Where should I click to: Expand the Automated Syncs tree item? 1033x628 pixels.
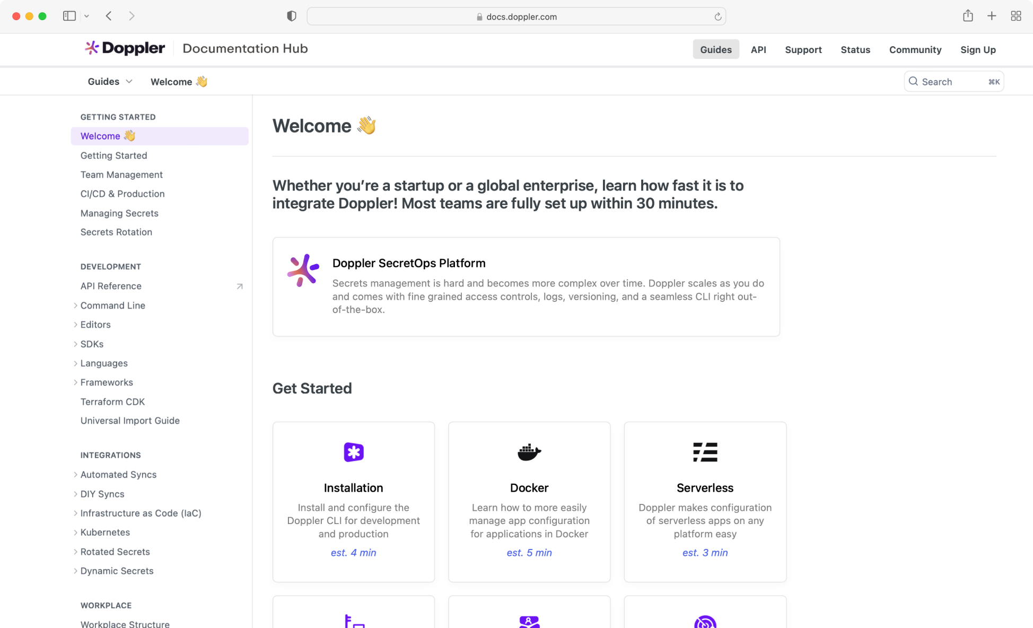(75, 475)
